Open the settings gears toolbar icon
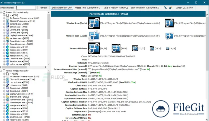The width and height of the screenshot is (209, 121). [x=170, y=8]
